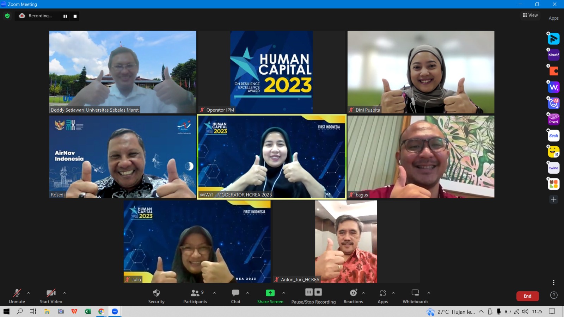Open the colorful grid app icon
The height and width of the screenshot is (317, 564).
553,184
